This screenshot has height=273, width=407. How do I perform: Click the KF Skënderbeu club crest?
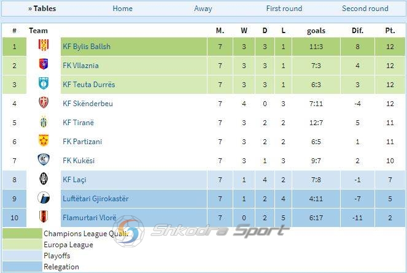tap(44, 103)
